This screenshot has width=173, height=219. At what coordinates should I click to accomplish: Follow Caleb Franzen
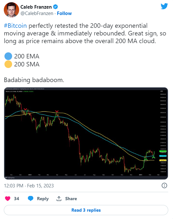(64, 13)
